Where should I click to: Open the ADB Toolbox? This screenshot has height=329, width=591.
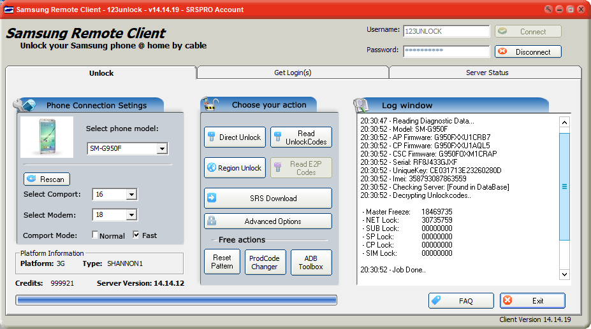tap(311, 262)
